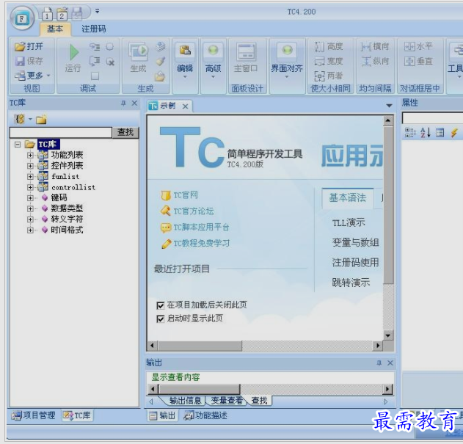The image size is (463, 444).
Task: Expand the 功能列表 tree node
Action: click(x=30, y=155)
